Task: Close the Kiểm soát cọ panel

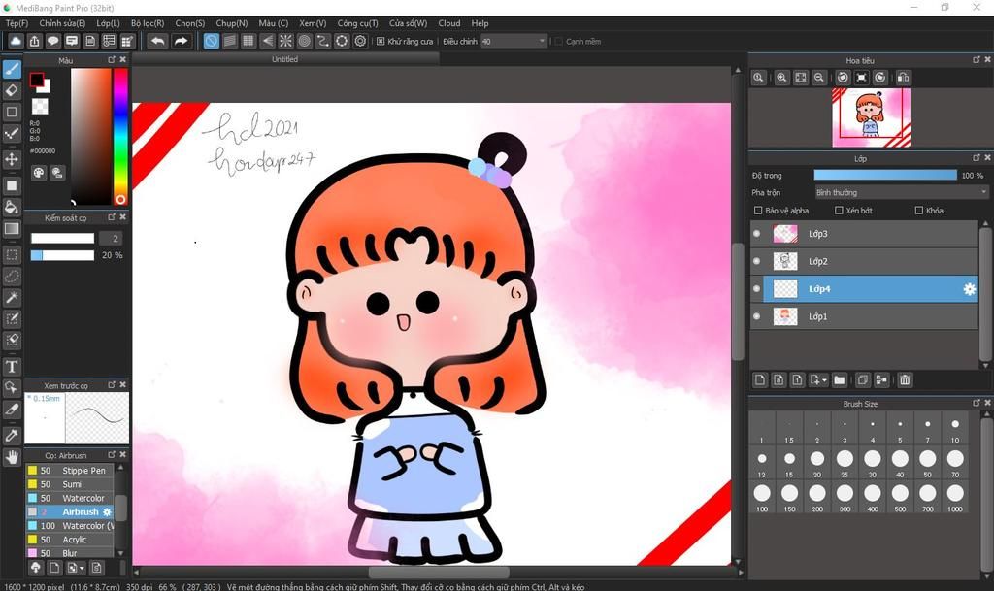Action: click(123, 217)
